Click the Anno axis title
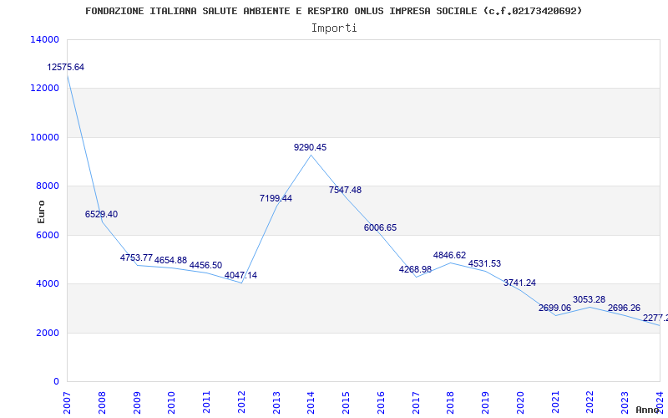Screen dimensions: 668x418 648,410
